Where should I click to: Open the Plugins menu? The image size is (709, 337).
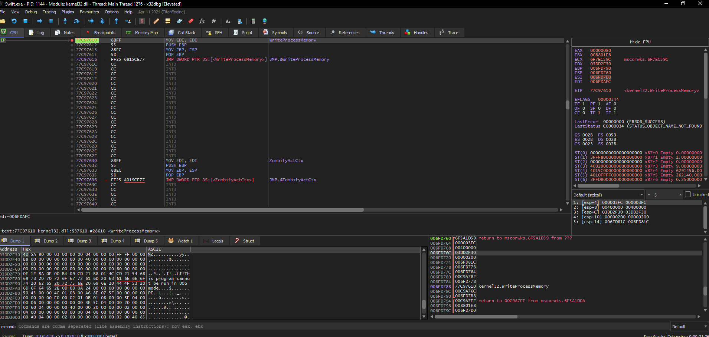click(x=68, y=12)
